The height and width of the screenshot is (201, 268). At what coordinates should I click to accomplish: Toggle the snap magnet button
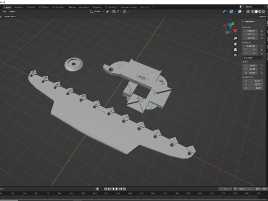tap(114, 12)
